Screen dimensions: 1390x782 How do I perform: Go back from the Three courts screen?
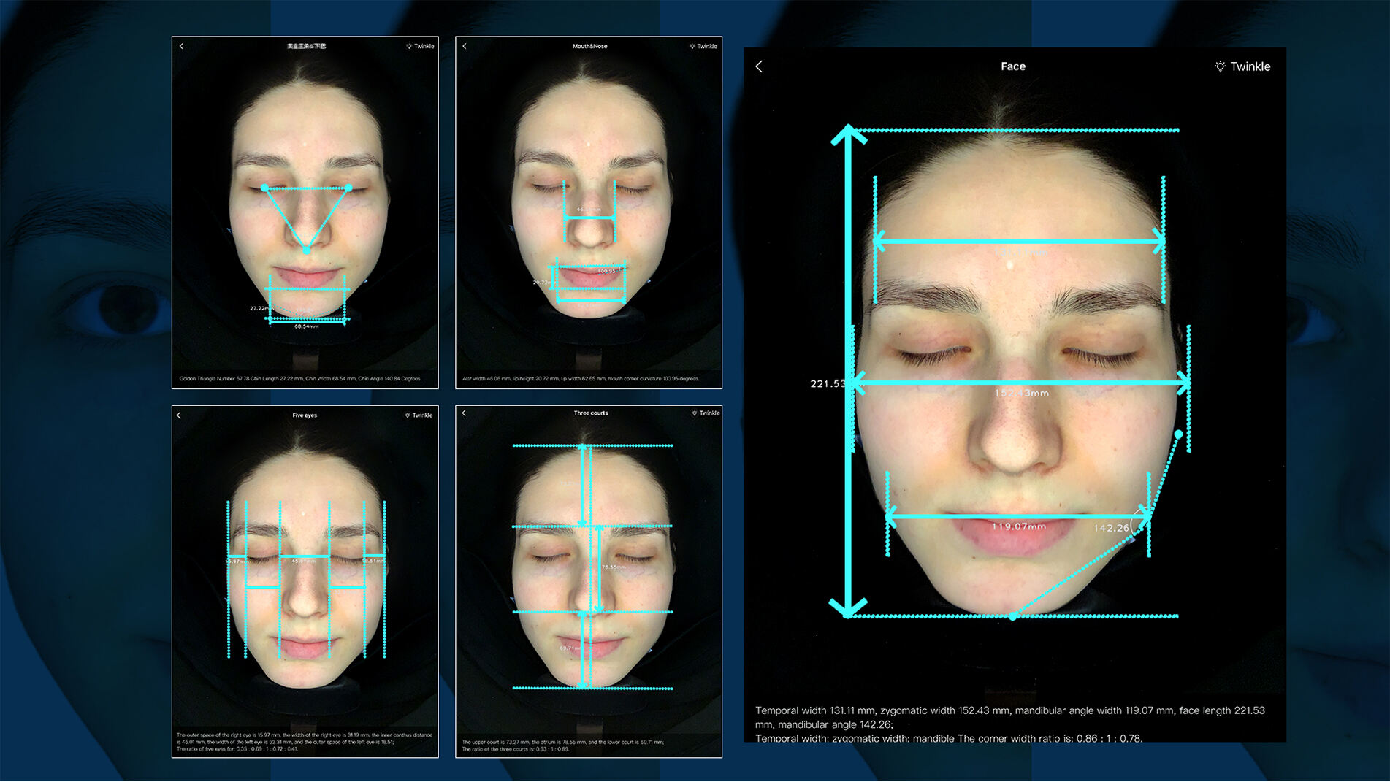coord(464,413)
